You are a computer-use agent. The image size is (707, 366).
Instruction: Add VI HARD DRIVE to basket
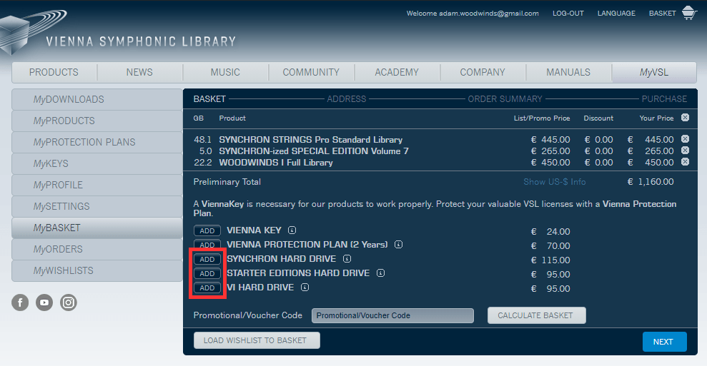[x=207, y=288]
